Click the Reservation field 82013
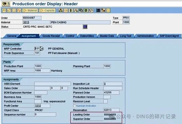This screenshot has height=124, width=182. (111, 110)
